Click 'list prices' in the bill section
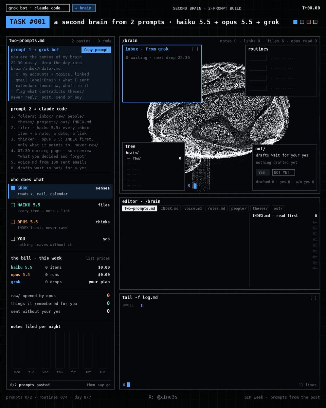 pyautogui.click(x=98, y=258)
